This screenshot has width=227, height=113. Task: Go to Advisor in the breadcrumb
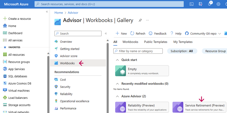tap(73, 13)
